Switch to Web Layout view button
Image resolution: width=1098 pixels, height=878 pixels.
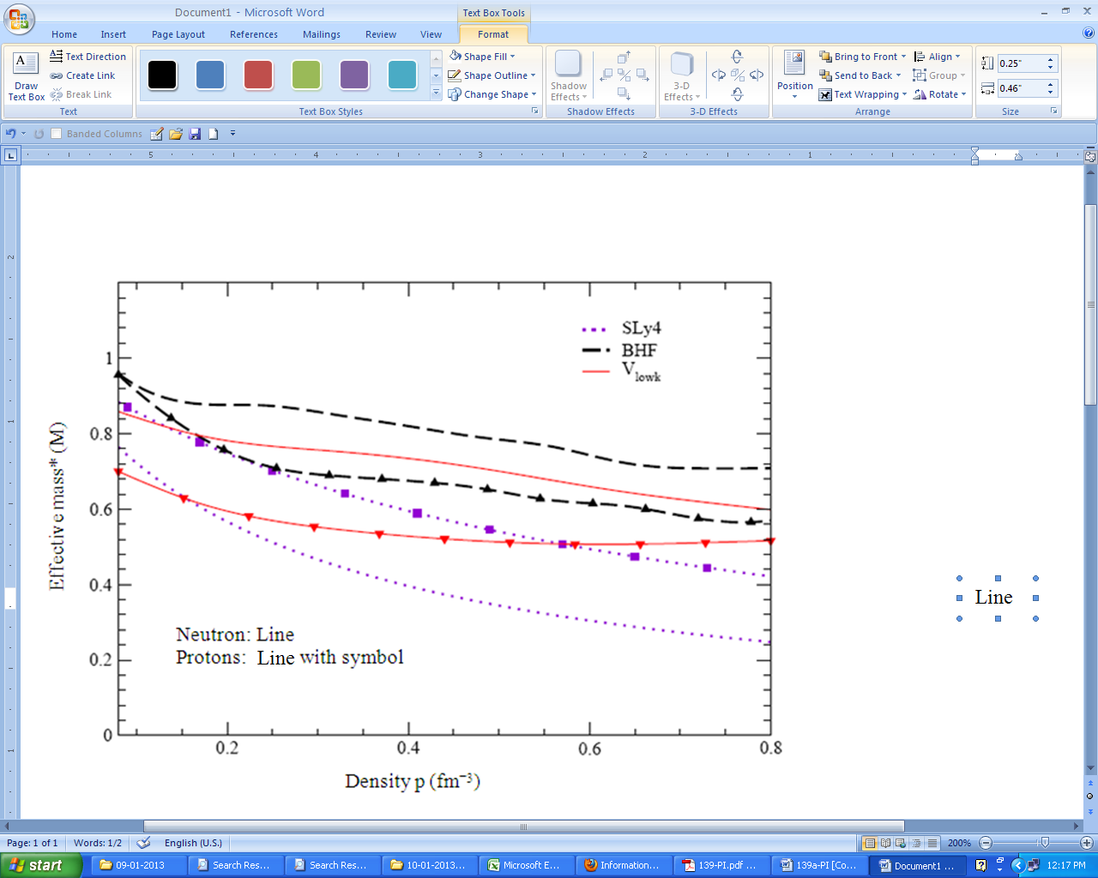tap(901, 843)
